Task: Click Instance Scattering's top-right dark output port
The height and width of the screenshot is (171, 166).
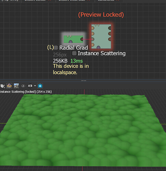Action: [110, 28]
